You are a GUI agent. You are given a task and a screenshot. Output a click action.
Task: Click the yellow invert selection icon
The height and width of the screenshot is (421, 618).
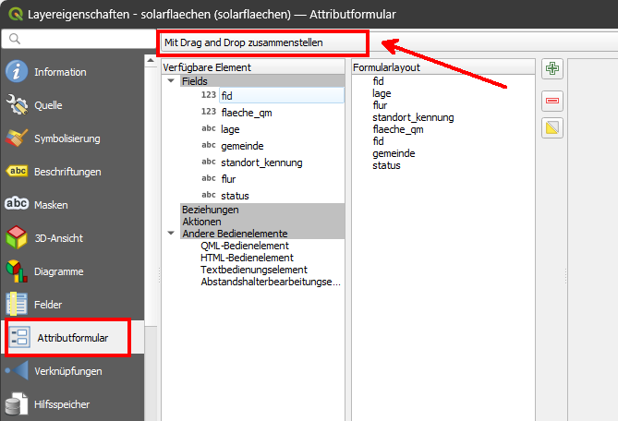[552, 128]
